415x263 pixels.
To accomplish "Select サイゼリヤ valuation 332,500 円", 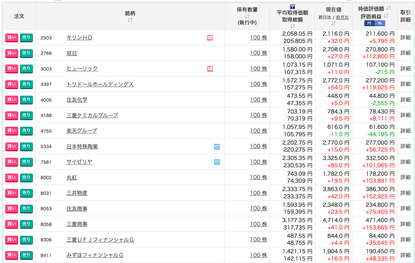I will click(x=380, y=158).
